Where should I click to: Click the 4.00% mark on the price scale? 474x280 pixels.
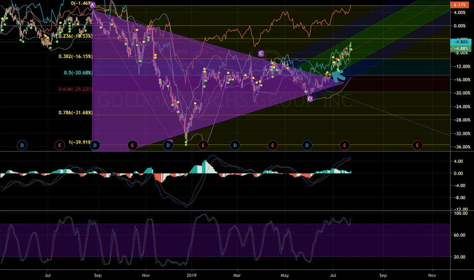pos(459,13)
